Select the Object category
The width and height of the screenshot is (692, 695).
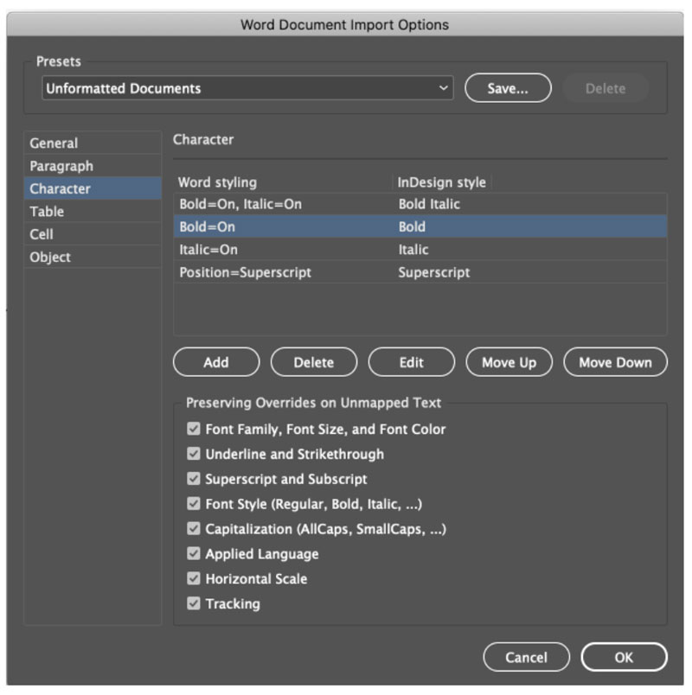point(93,257)
